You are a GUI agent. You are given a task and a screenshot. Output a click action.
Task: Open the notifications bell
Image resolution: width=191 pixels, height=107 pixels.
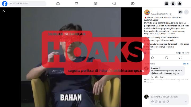coord(180,4)
